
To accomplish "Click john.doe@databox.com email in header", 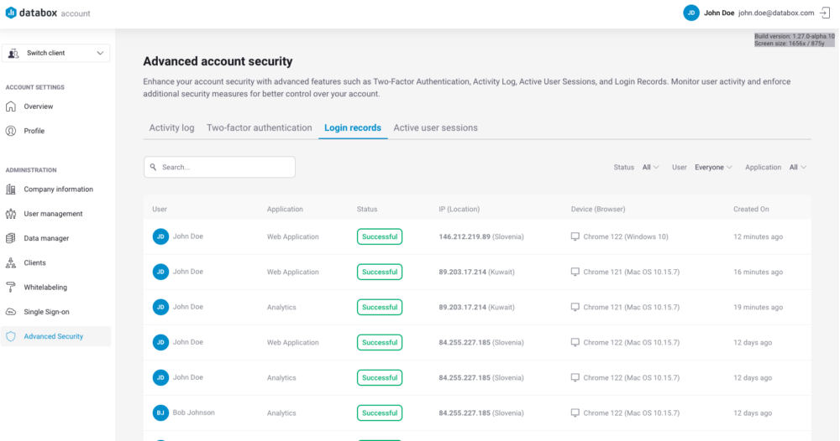I will (x=776, y=13).
